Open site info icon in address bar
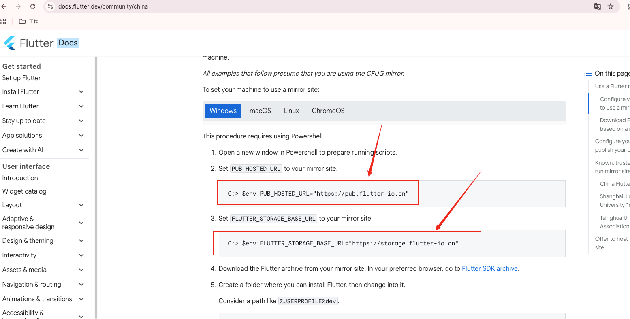Viewport: 630px width, 319px height. coord(50,6)
